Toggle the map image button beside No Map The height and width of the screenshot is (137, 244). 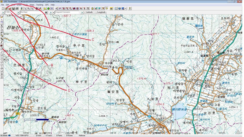coord(46,12)
